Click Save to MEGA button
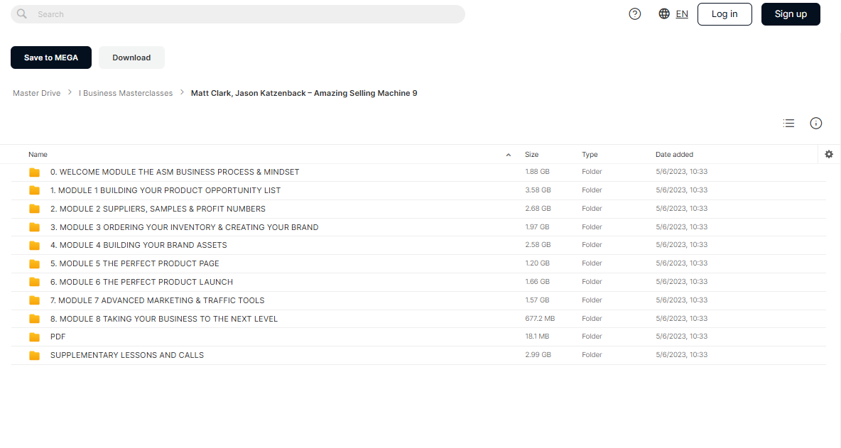Screen dimensions: 841x448 pos(51,58)
